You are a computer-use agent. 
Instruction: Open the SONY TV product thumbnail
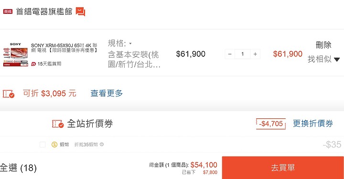[x=16, y=54]
